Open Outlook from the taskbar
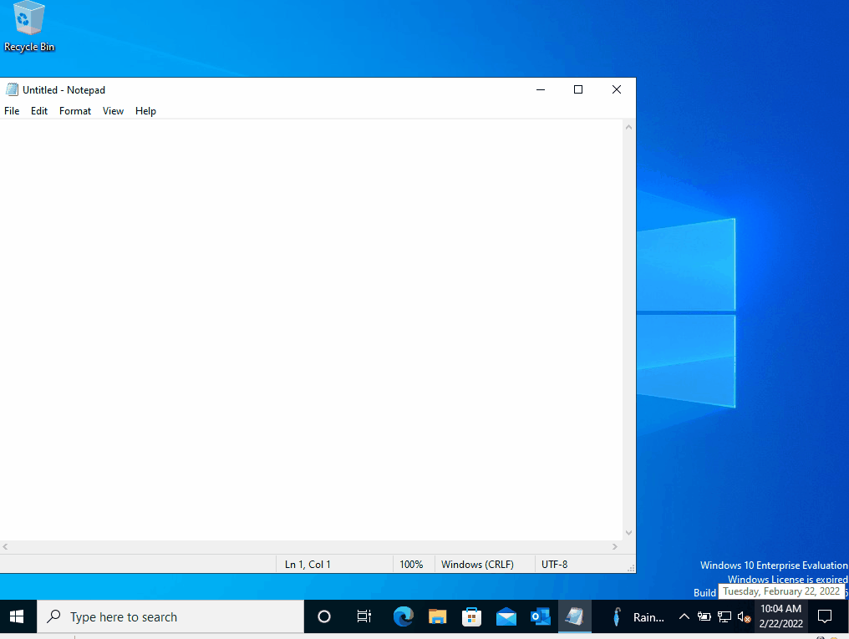 tap(541, 616)
